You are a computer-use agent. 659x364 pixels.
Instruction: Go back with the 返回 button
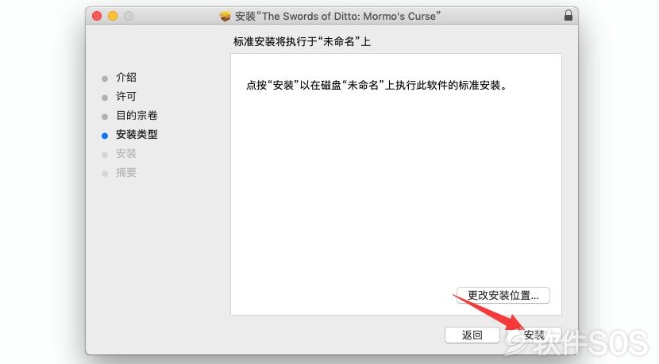point(472,335)
